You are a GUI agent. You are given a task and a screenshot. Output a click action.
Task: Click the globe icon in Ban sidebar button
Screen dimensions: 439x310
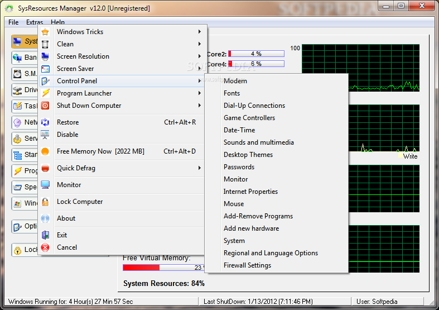click(x=17, y=58)
